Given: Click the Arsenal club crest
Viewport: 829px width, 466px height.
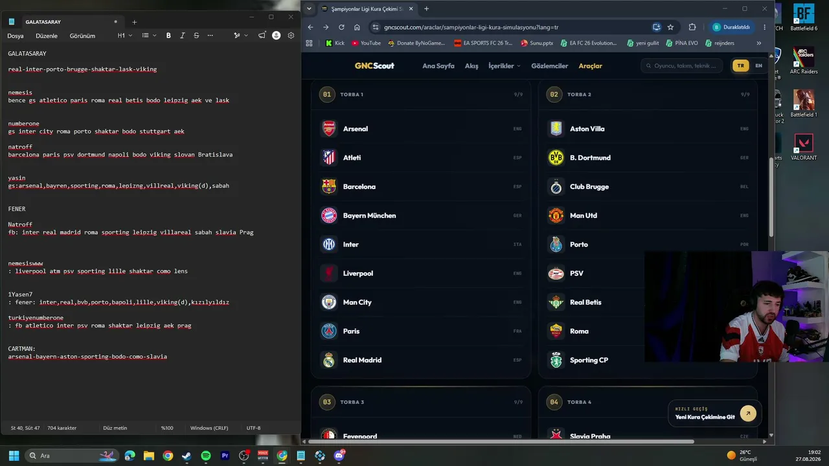Looking at the screenshot, I should click(329, 129).
